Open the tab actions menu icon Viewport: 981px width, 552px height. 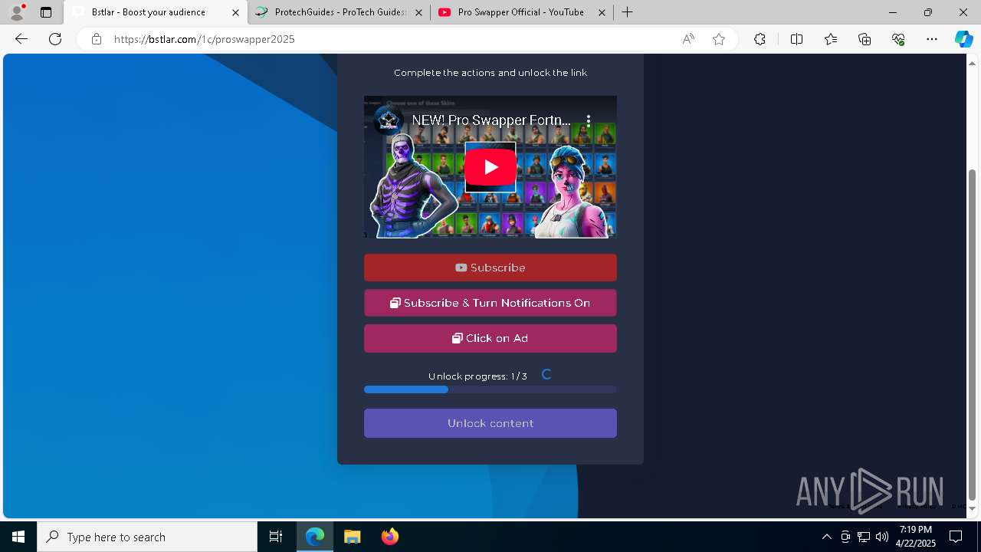point(46,12)
